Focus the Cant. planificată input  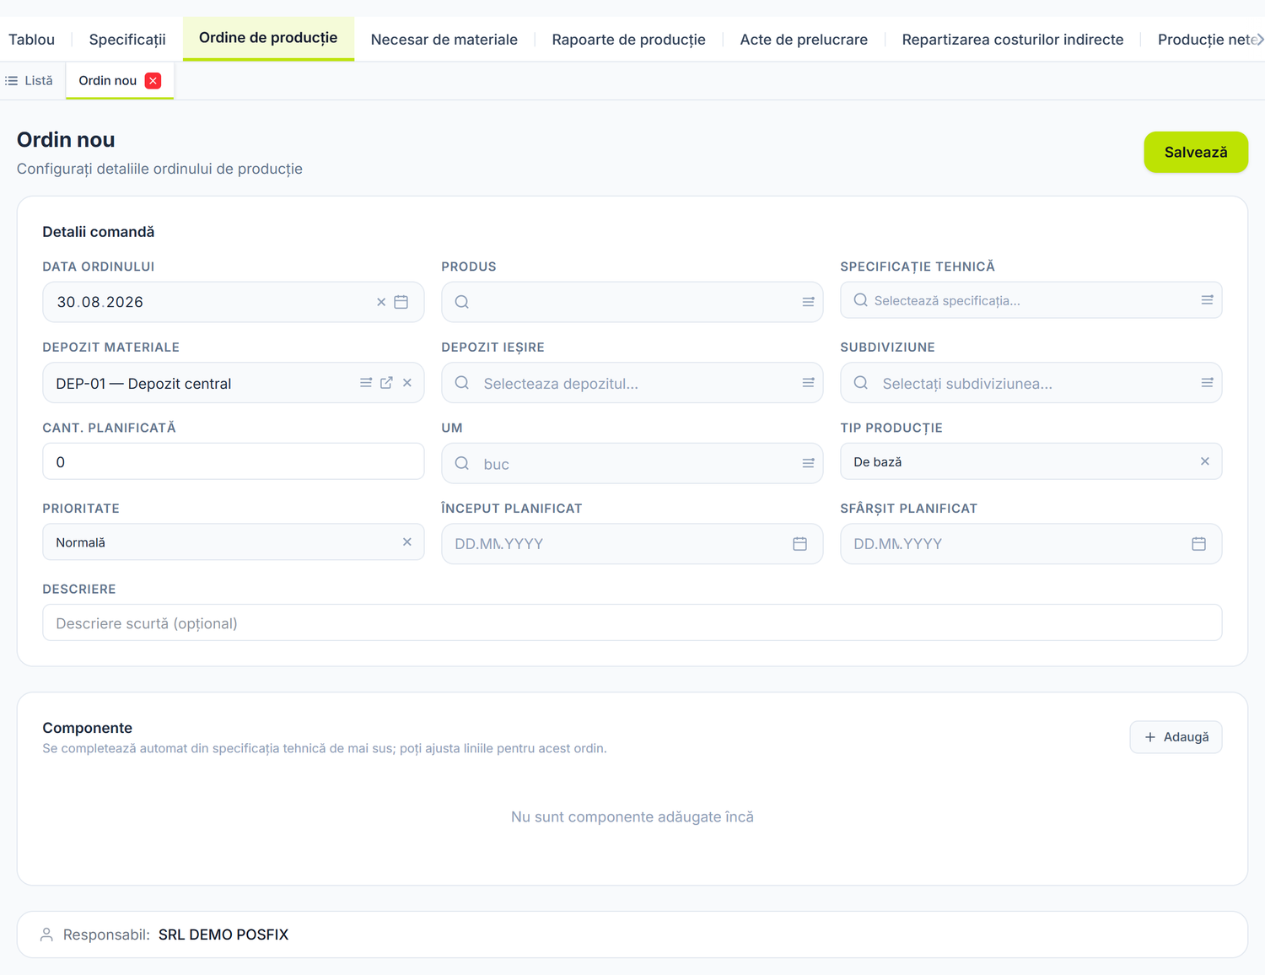[x=234, y=461]
